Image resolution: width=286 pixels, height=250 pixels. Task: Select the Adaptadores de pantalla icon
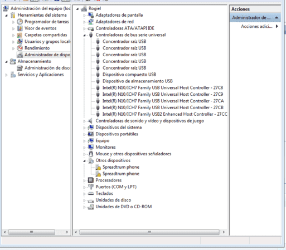tap(91, 15)
